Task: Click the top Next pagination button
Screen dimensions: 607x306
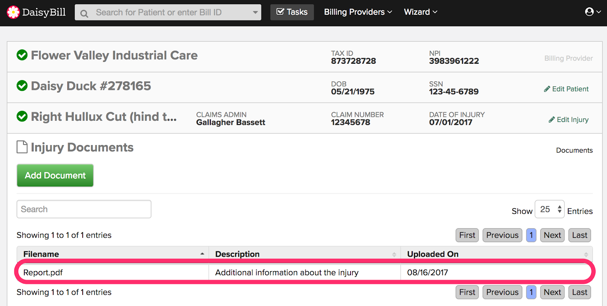Action: click(552, 235)
